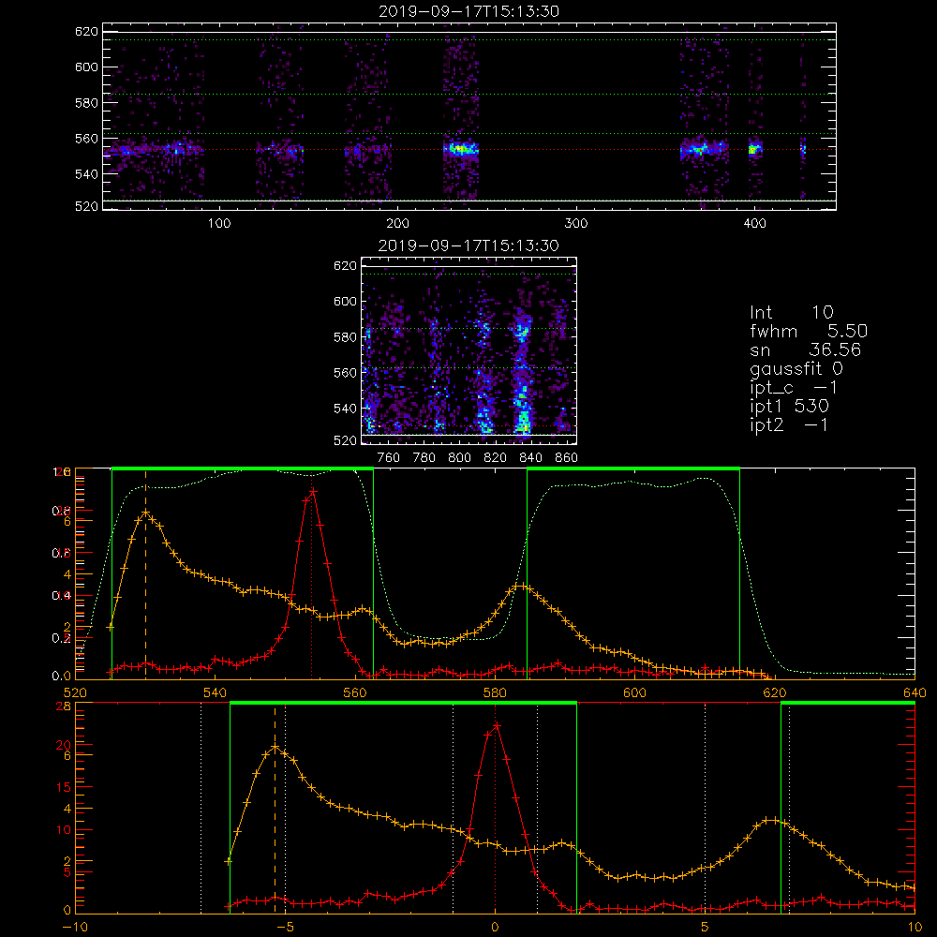Click y-axis label 560 on top spectrogram
Screen dimensions: 937x937
[x=86, y=138]
